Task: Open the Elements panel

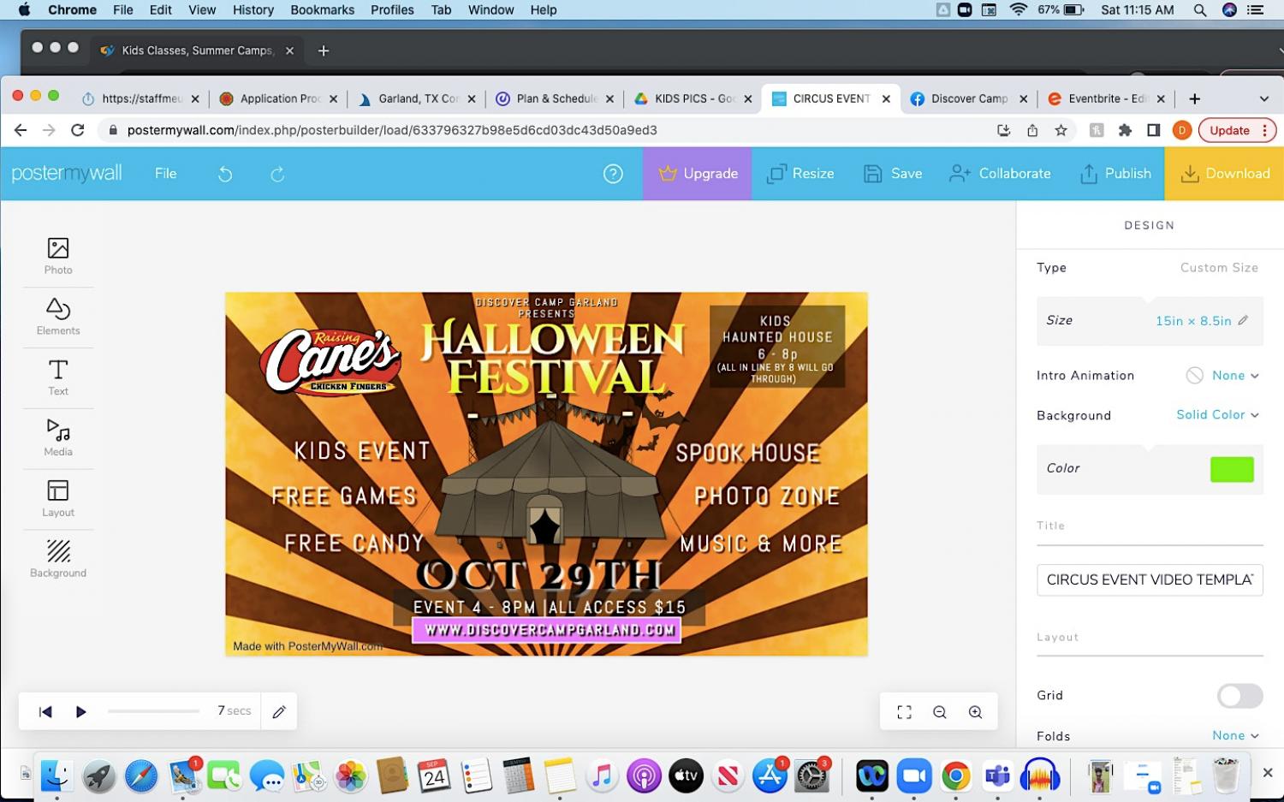Action: click(x=58, y=317)
